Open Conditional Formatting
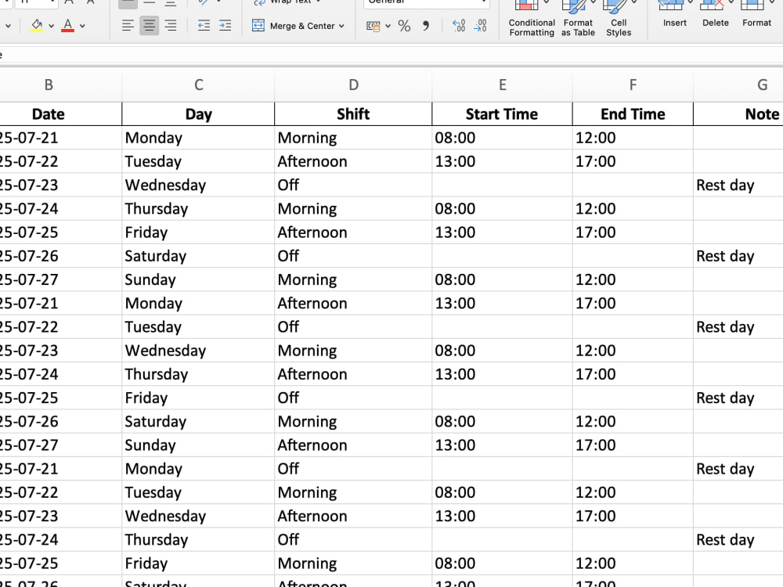 tap(532, 19)
